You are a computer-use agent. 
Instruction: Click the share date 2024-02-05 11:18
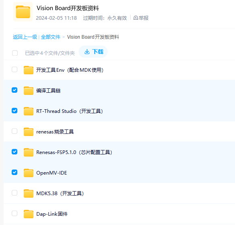[56, 18]
